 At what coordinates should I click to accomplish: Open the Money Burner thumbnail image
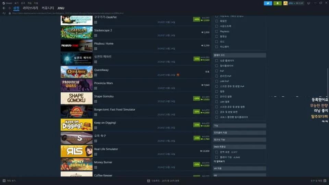click(x=76, y=164)
